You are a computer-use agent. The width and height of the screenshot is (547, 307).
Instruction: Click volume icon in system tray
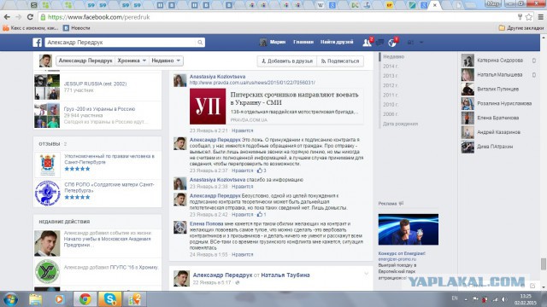tap(504, 299)
